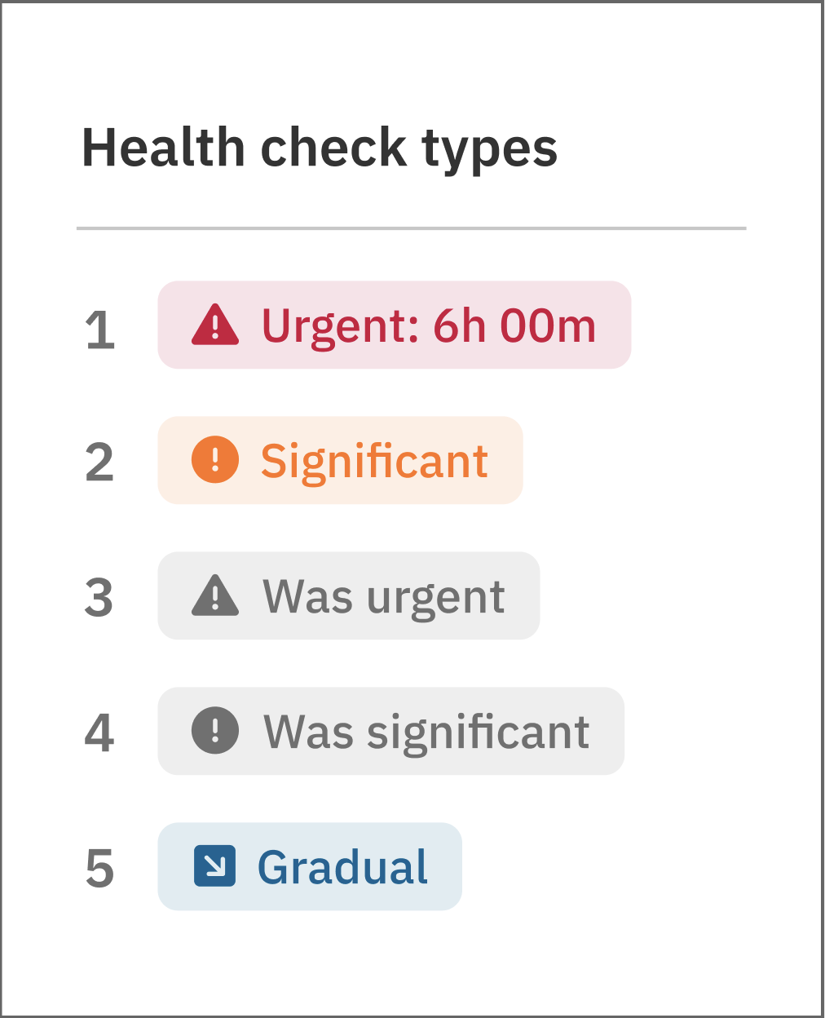825x1018 pixels.
Task: Click the '6h 00m' time text
Action: [x=514, y=325]
